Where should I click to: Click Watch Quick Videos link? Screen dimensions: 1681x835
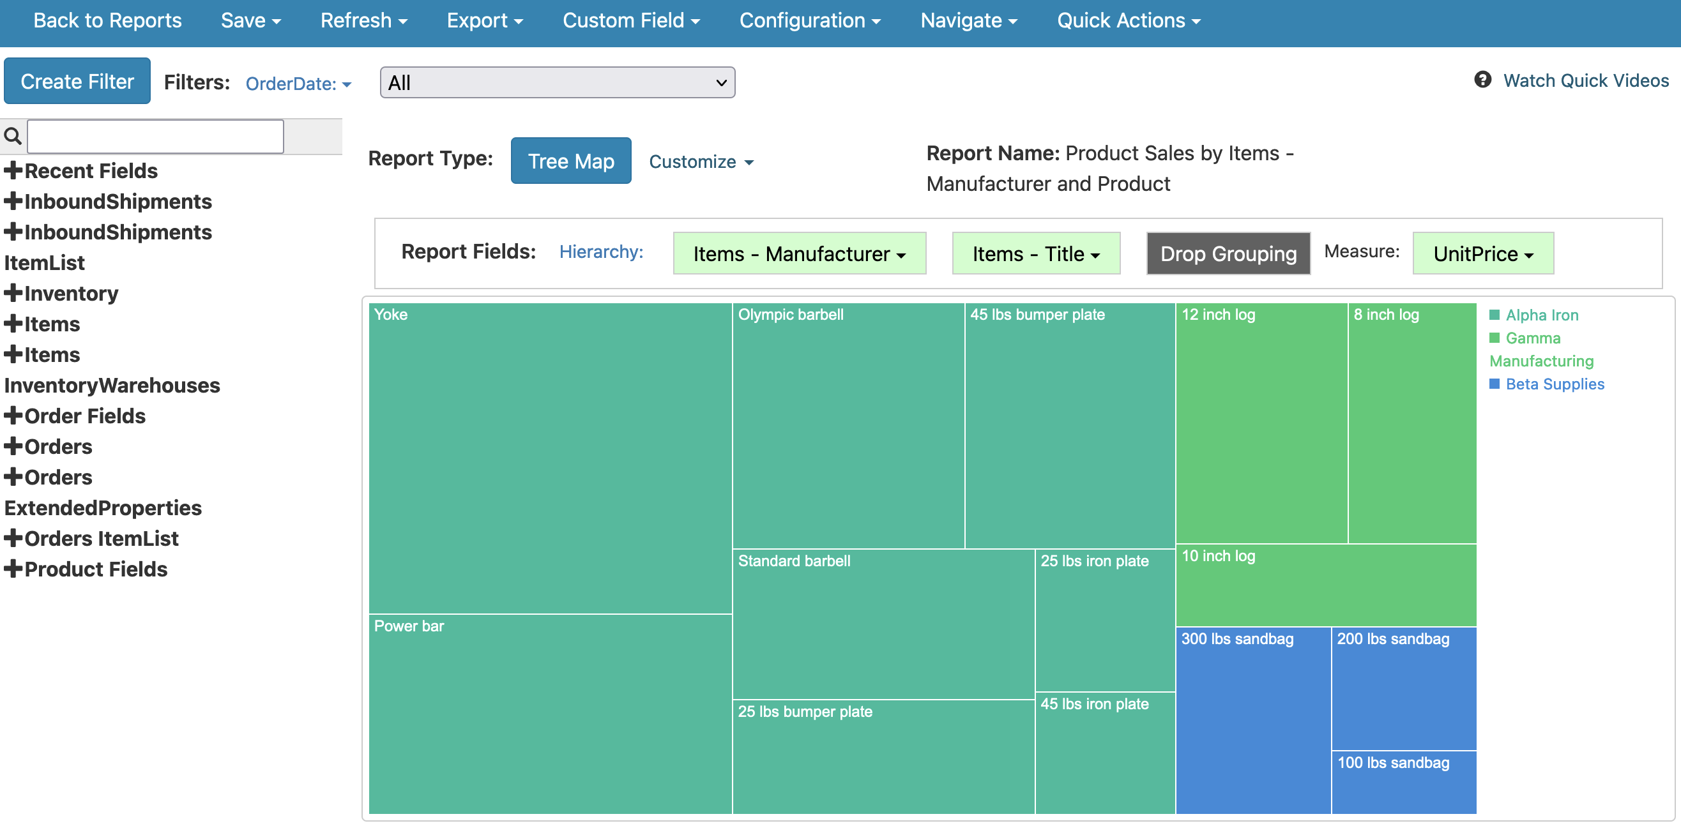(1585, 80)
